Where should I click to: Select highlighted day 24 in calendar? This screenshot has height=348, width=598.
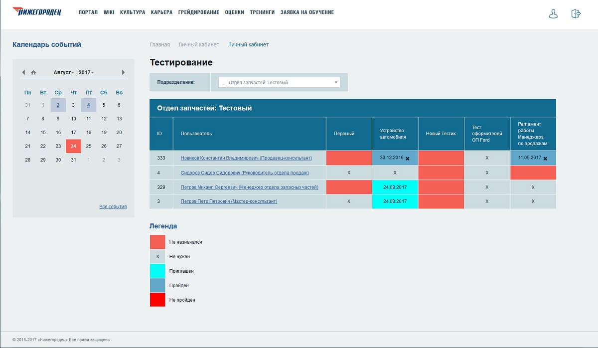73,146
